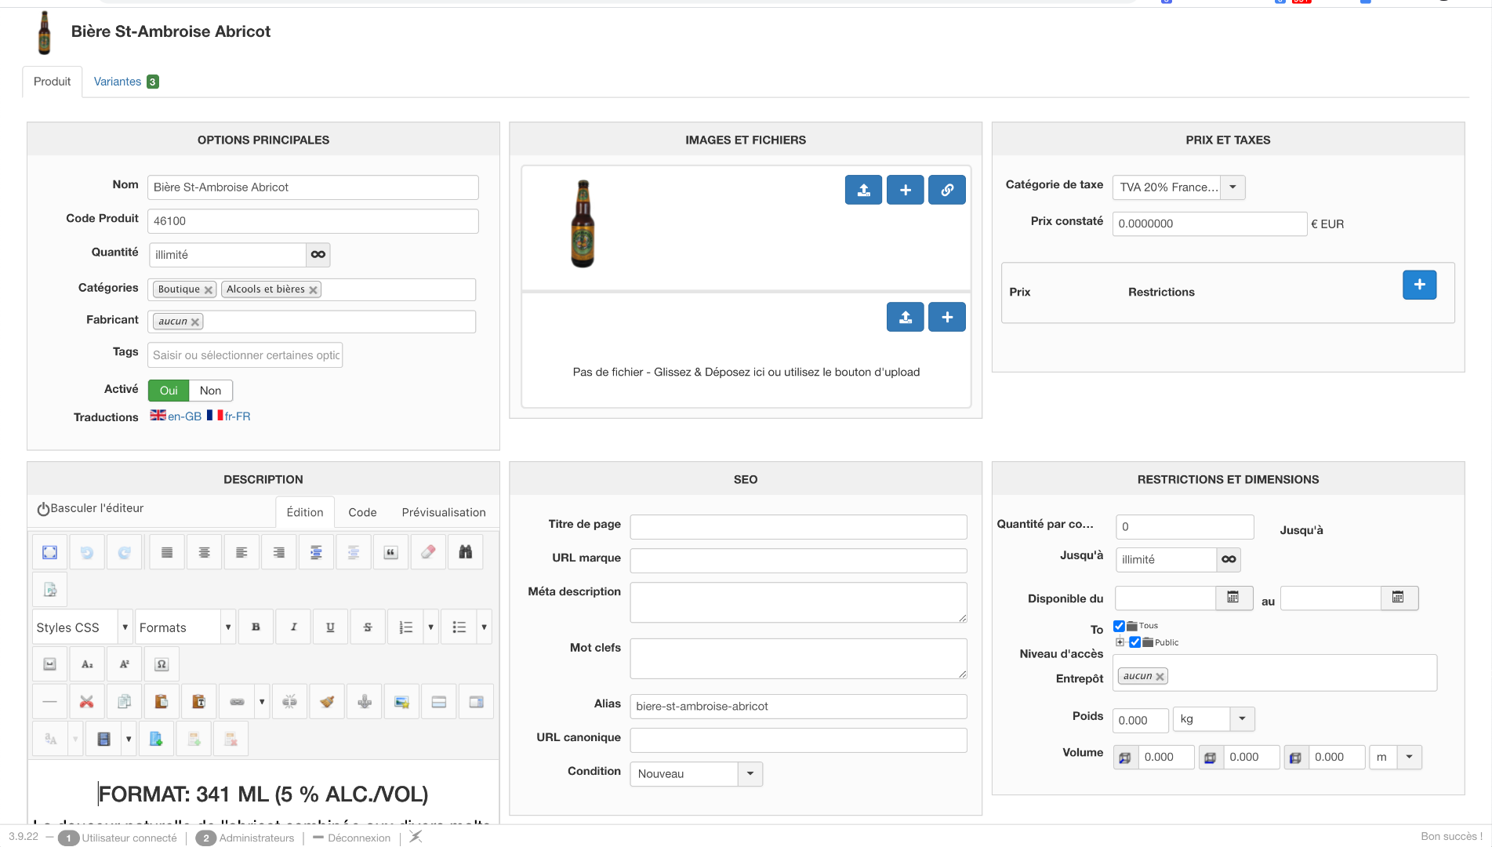
Task: Uncheck the Public access level checkbox
Action: point(1134,642)
